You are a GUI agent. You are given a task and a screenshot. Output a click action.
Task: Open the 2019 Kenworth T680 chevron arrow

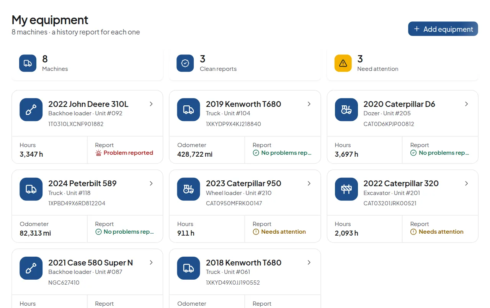pyautogui.click(x=309, y=104)
